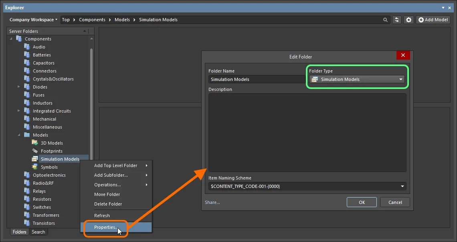
Task: Open the Item Naming Scheme dropdown
Action: 307,186
